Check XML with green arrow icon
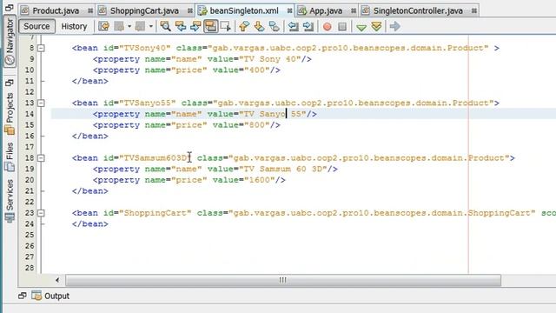This screenshot has height=313, width=556. [x=361, y=27]
